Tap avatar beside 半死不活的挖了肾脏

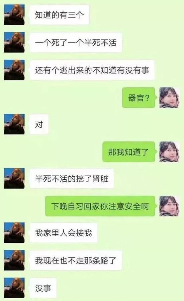[14, 178]
